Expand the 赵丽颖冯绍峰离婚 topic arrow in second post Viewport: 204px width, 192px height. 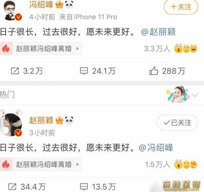[78, 164]
